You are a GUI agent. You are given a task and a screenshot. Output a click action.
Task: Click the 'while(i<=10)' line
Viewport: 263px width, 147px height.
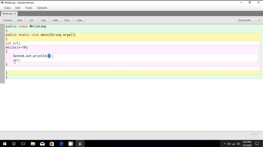tap(16, 47)
